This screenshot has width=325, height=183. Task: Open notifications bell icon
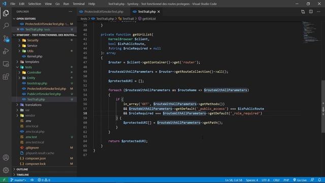(319, 180)
